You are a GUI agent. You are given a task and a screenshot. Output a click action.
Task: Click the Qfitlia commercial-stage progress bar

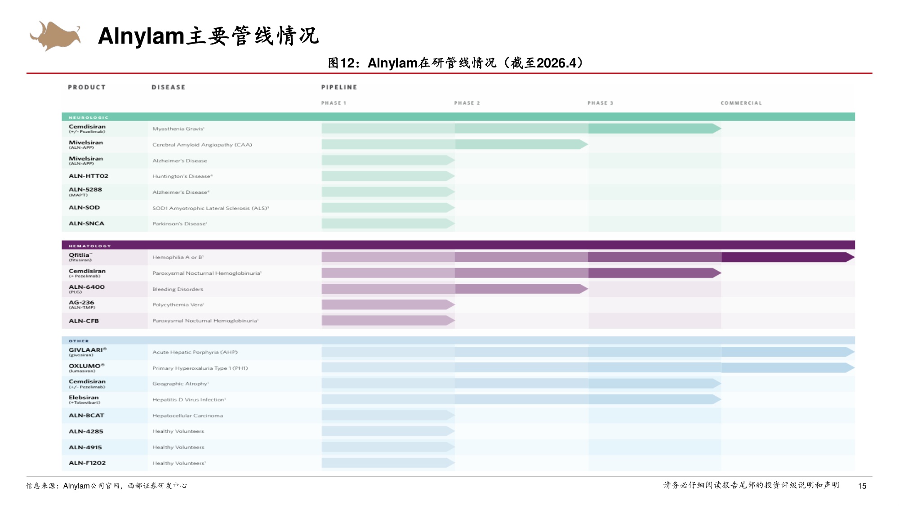tap(788, 257)
